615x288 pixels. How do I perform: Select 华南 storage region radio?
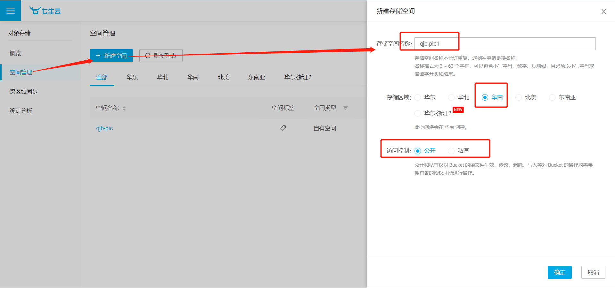(485, 97)
